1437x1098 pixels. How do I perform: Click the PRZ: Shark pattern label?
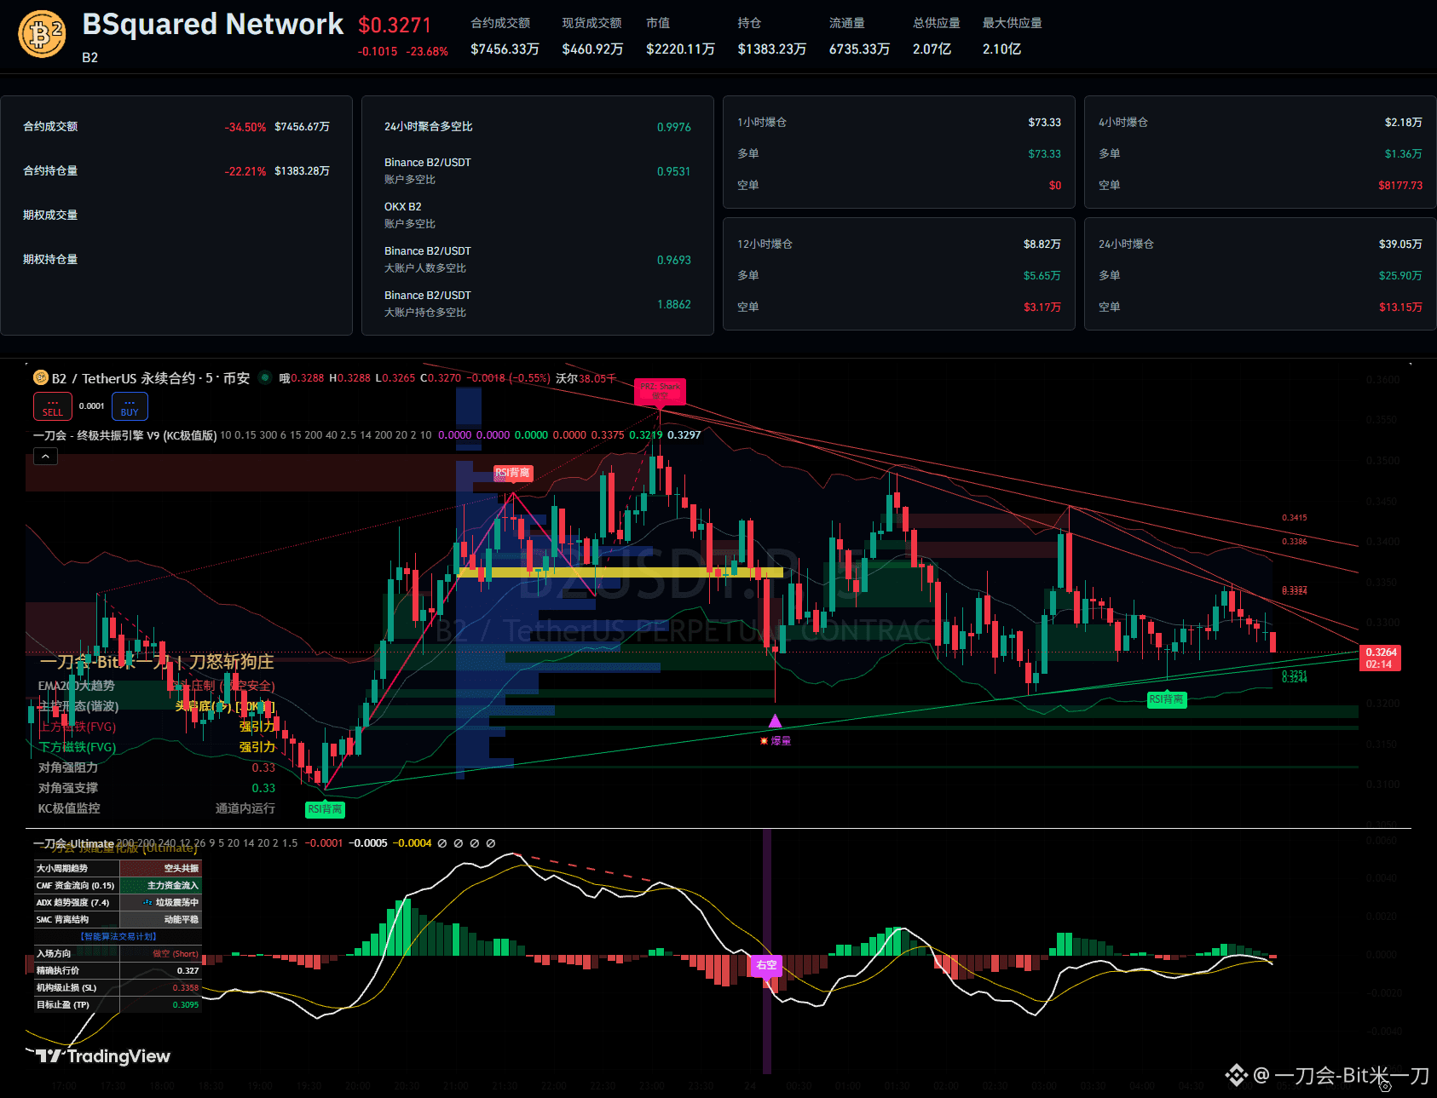[x=660, y=391]
